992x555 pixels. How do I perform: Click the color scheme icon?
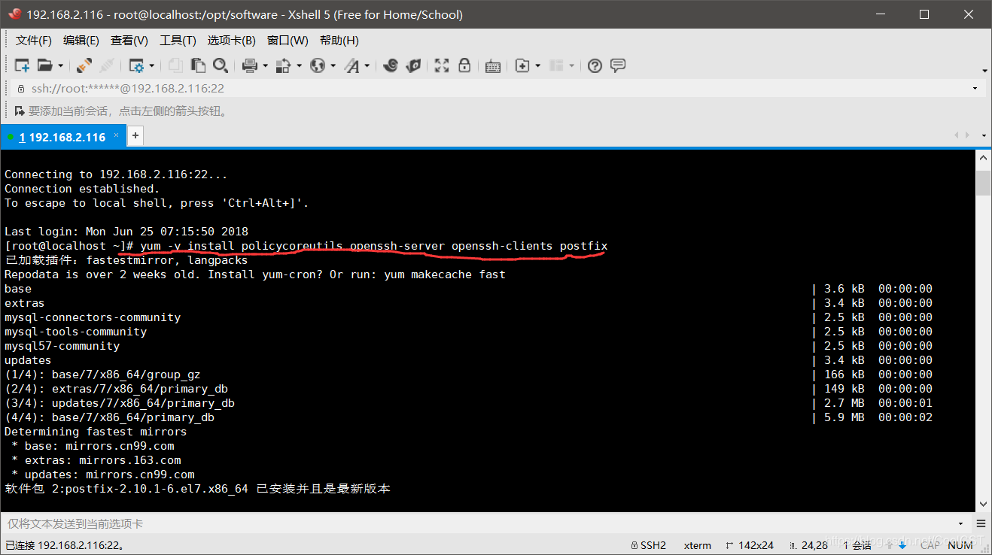point(284,66)
